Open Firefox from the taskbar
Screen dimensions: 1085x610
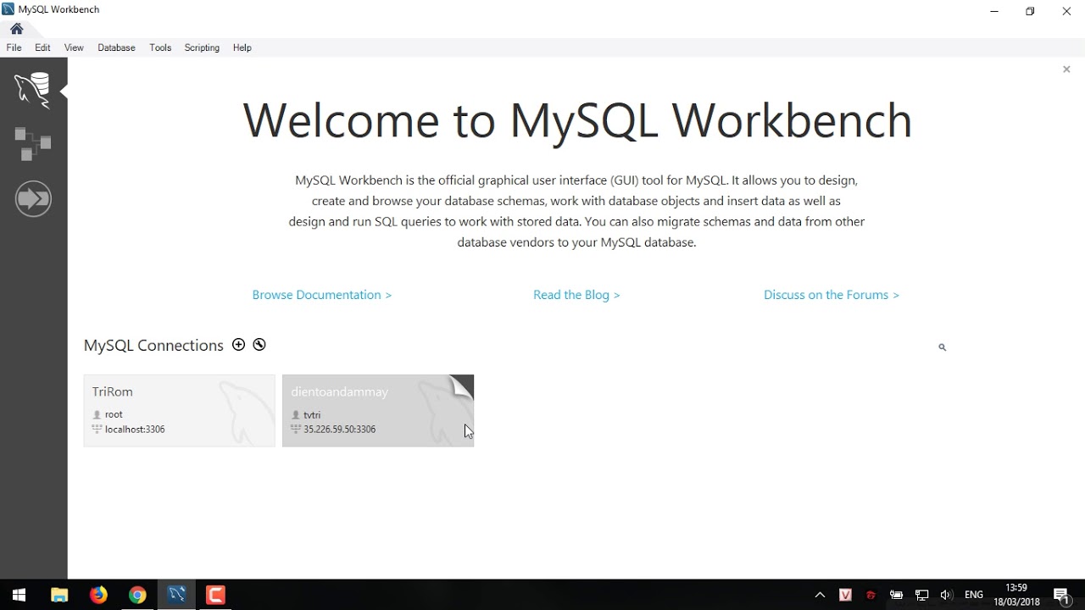[x=98, y=595]
